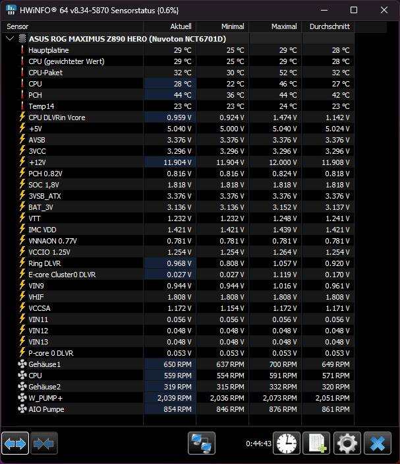Click the HWiNFO app icon in title bar
Image resolution: width=400 pixels, height=464 pixels.
coord(11,10)
